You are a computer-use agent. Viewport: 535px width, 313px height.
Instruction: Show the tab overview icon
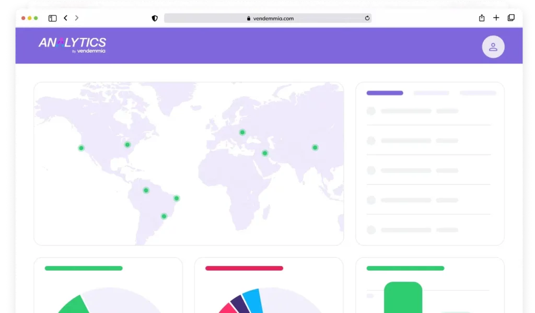point(510,18)
